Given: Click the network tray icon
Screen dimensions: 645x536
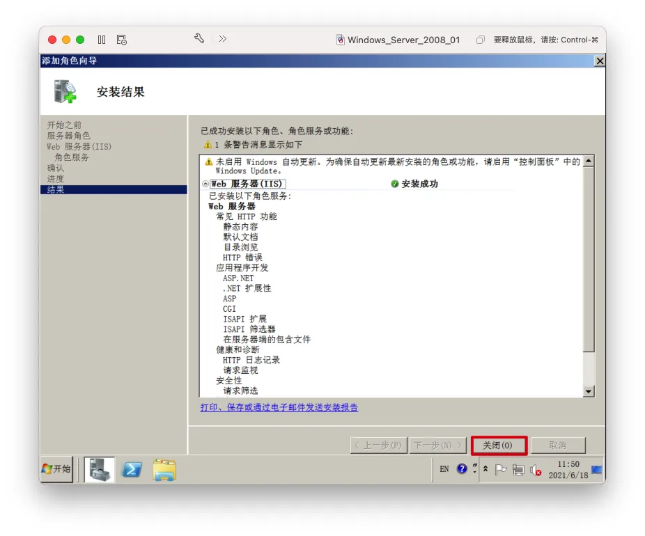Looking at the screenshot, I should pos(518,470).
